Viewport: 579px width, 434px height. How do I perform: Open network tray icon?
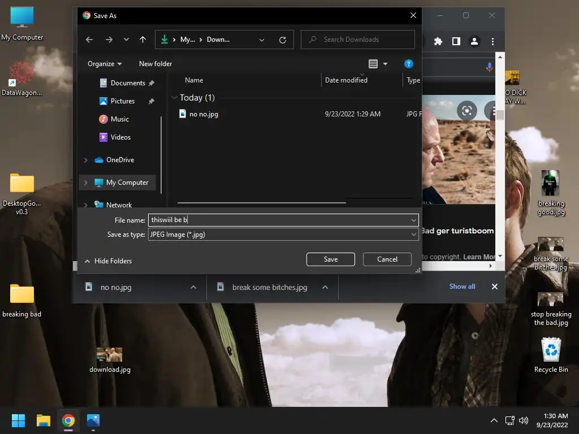click(x=510, y=420)
